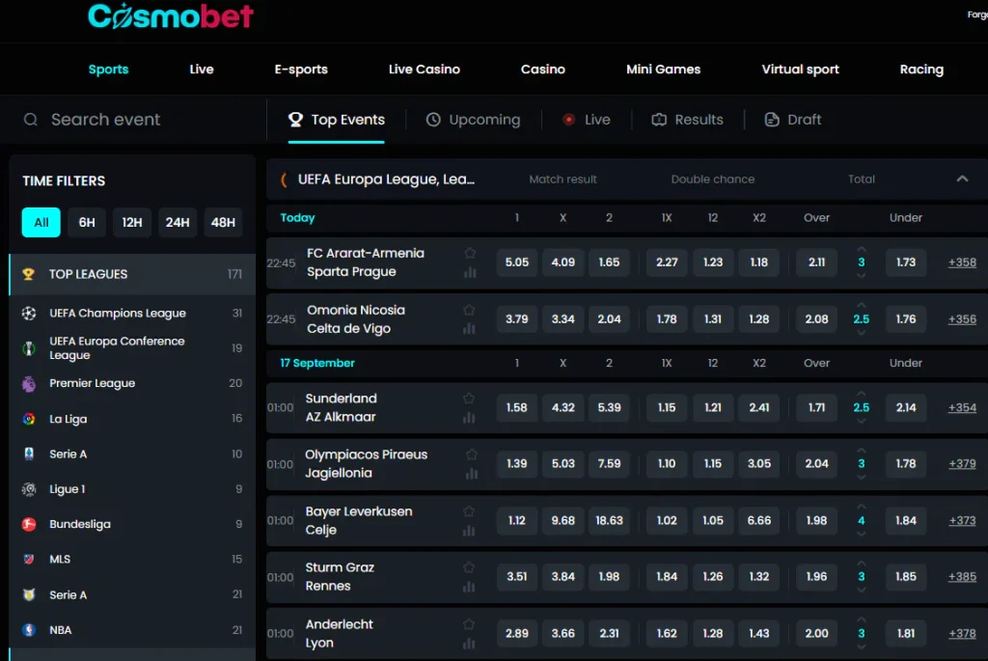Open the Racing menu item

click(921, 69)
